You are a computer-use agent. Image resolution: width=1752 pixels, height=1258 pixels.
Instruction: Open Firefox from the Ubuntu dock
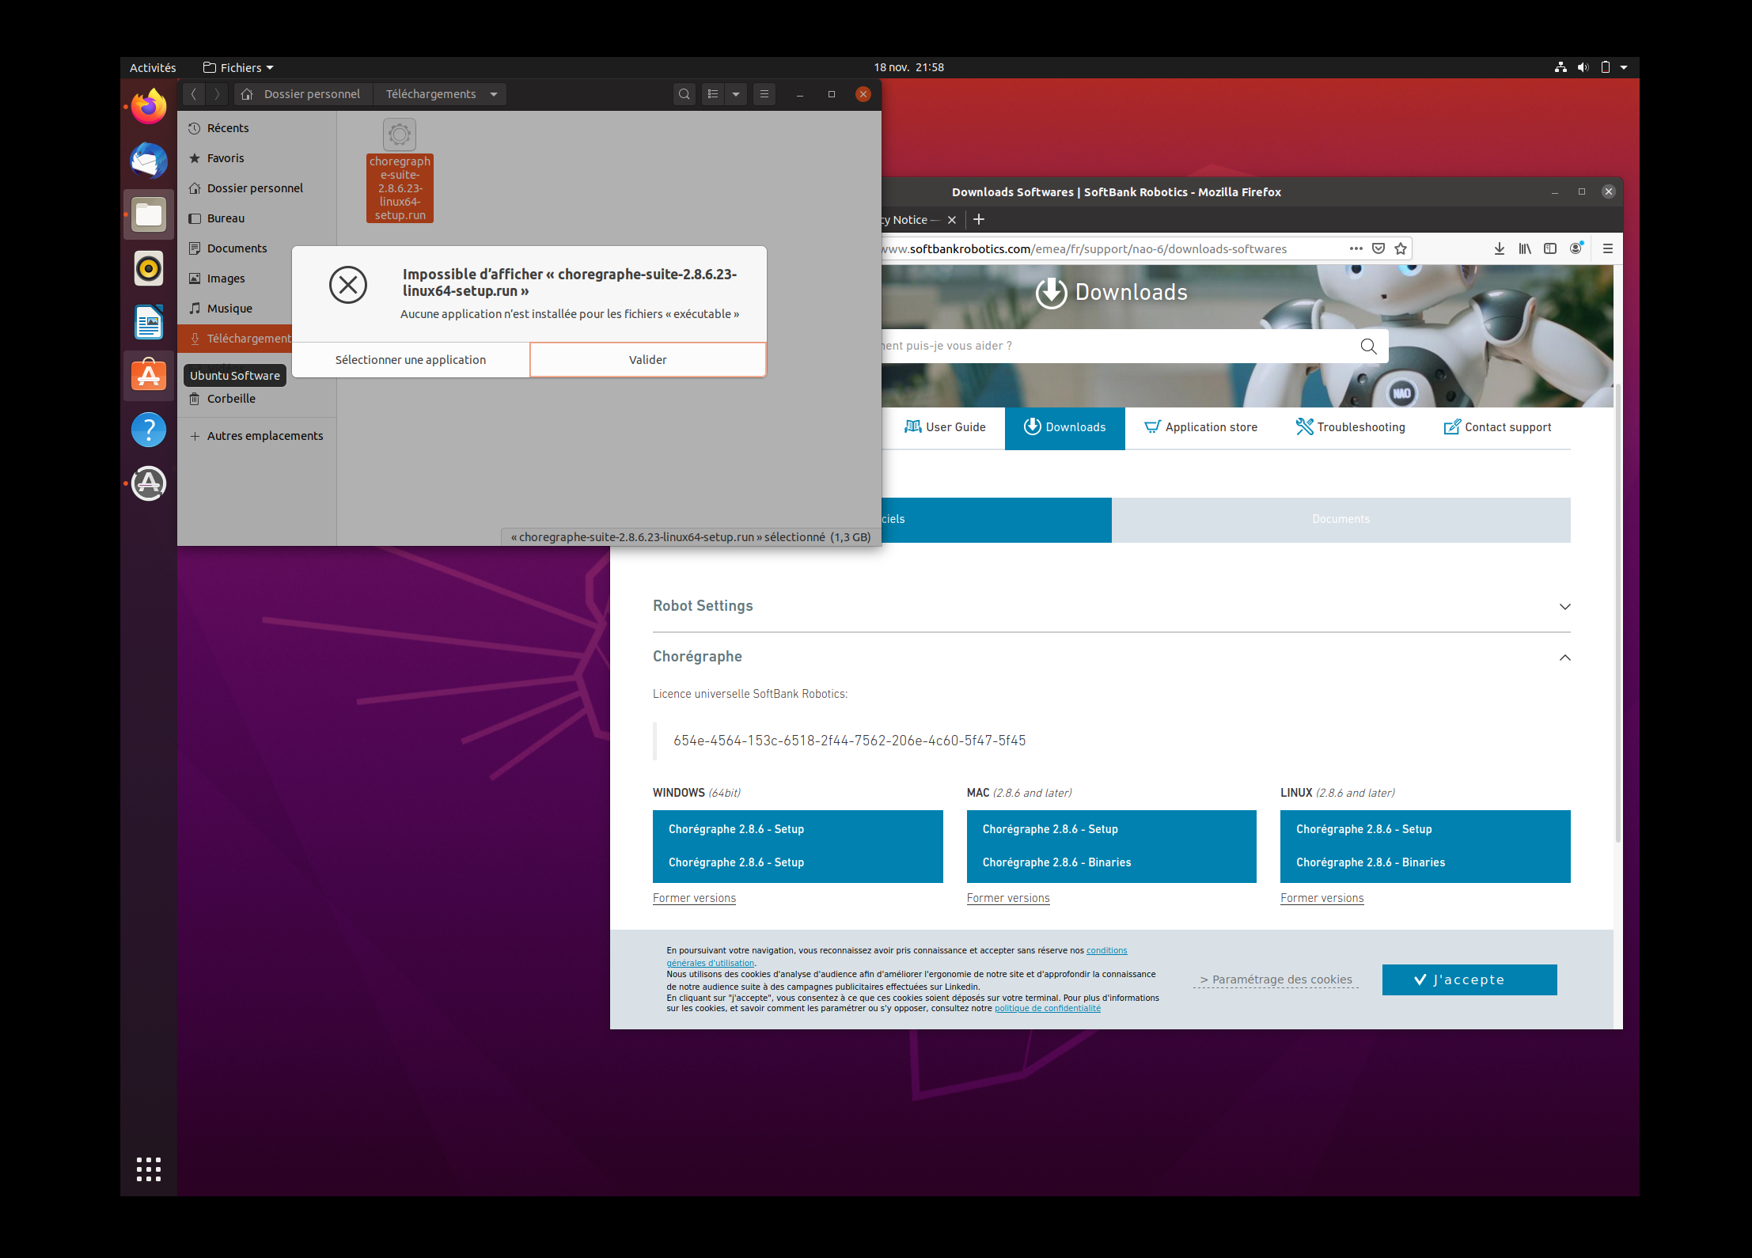pyautogui.click(x=149, y=106)
